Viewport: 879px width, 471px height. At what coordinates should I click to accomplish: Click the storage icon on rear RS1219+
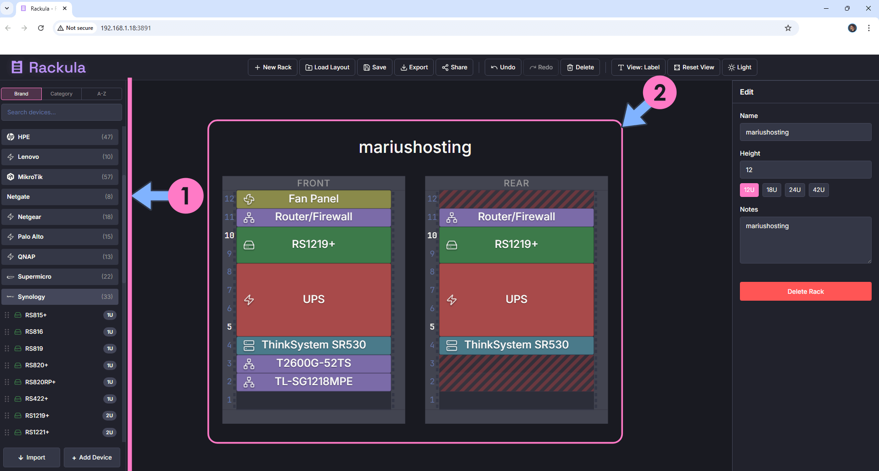pos(452,245)
